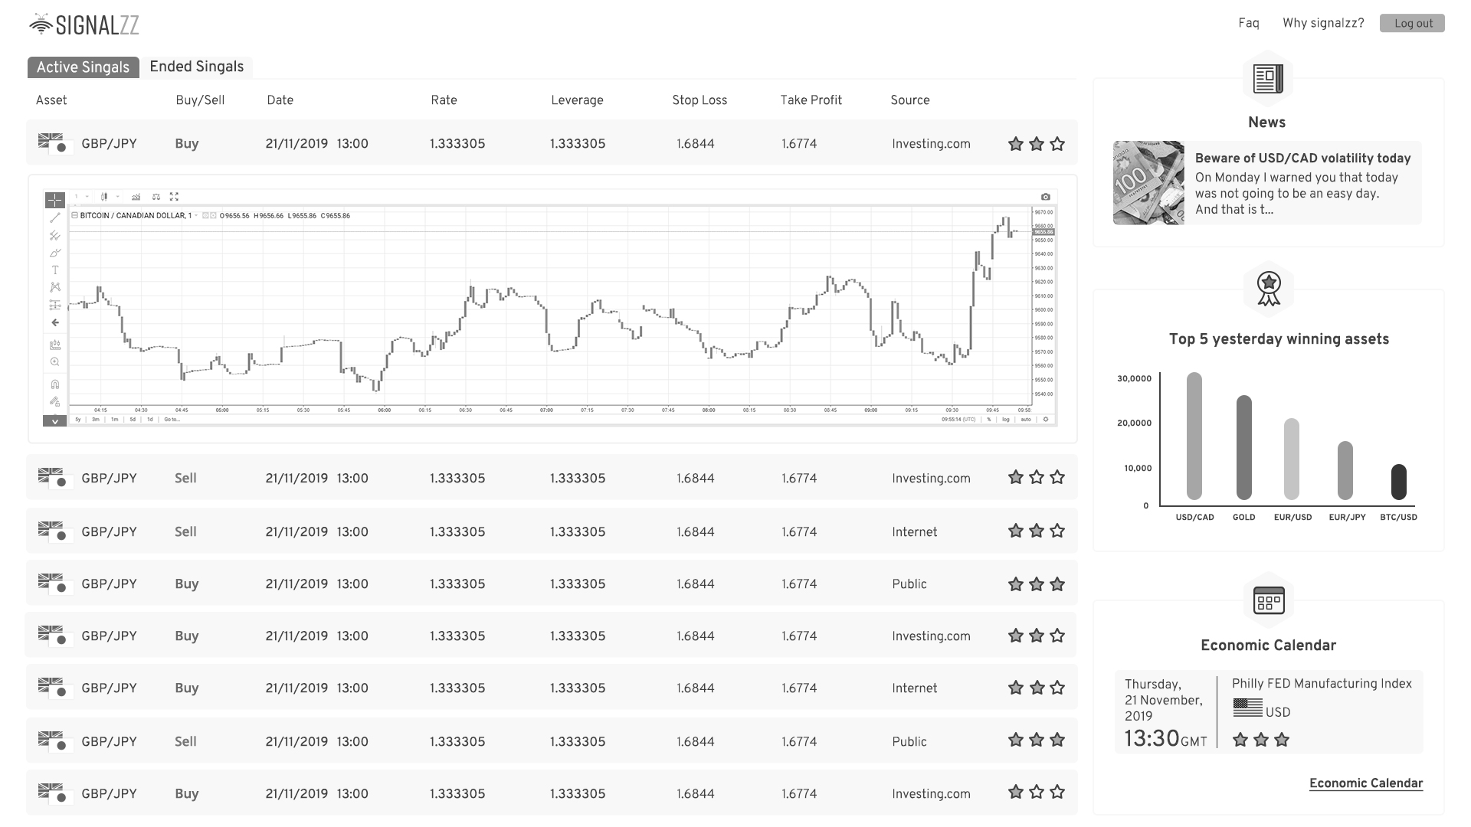The width and height of the screenshot is (1471, 827).
Task: Select the text annotation tool in chart
Action: 54,270
